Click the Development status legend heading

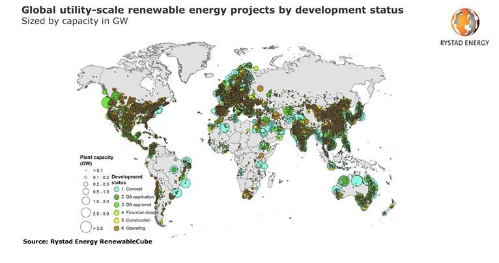(127, 179)
